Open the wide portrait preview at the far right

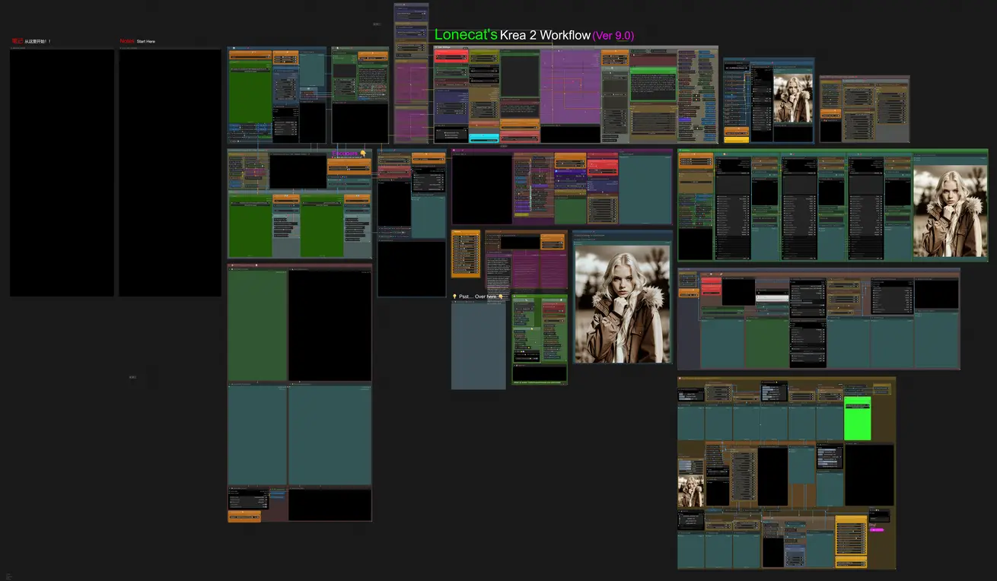tap(949, 212)
